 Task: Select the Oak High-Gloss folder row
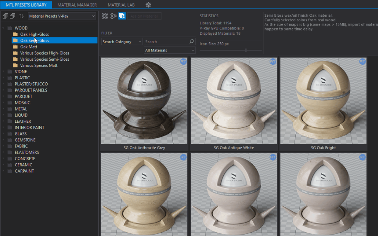coord(54,34)
